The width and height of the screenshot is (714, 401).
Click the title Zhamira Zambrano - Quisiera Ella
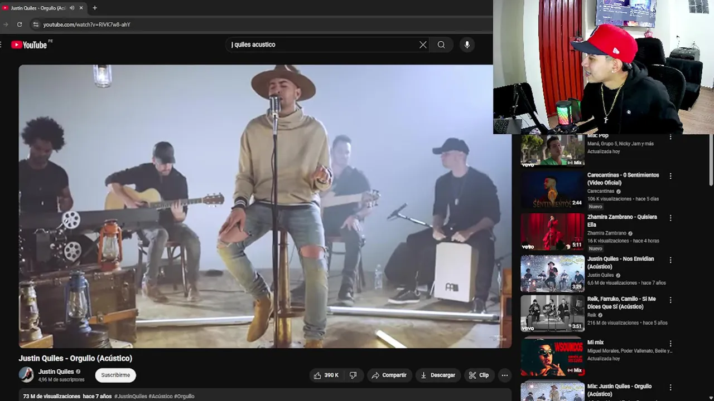click(x=622, y=221)
